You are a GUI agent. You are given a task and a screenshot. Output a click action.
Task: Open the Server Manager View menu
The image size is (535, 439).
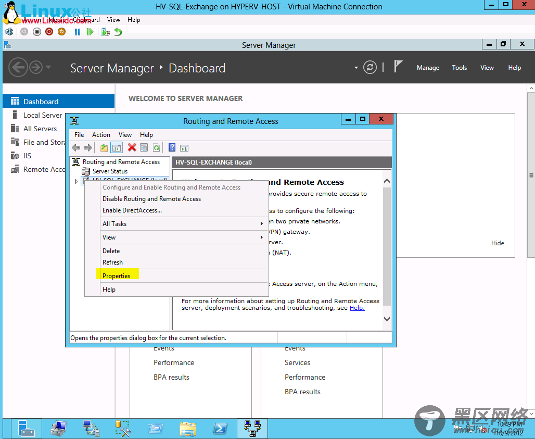487,68
